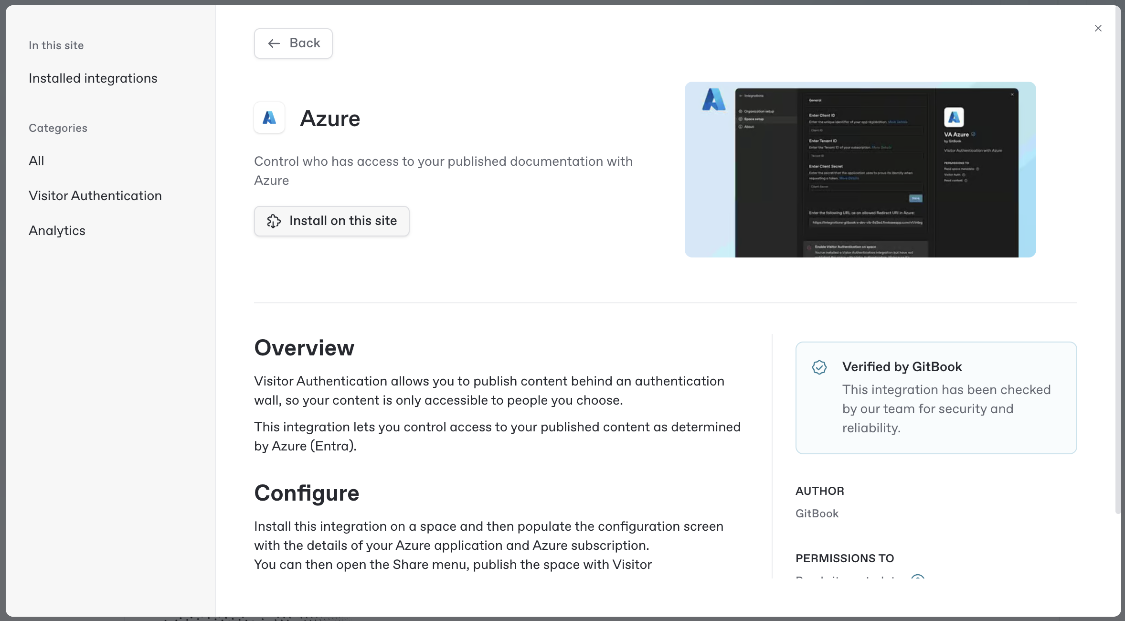1125x621 pixels.
Task: Open the Visitor Authentication category
Action: tap(95, 196)
